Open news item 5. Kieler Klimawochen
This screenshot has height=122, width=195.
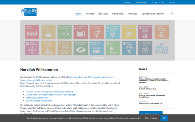coord(148,89)
